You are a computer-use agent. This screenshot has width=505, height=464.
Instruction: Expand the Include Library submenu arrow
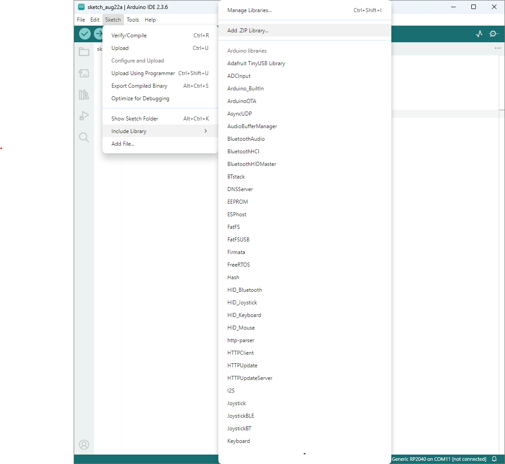206,131
